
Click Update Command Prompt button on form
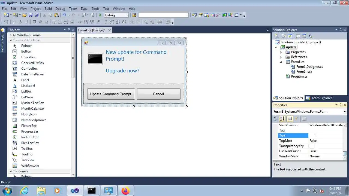111,94
